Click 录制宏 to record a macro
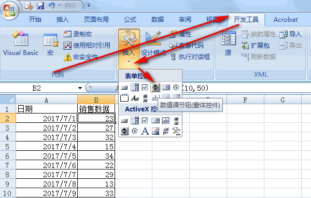Screen dimensions: 311x198 78,34
